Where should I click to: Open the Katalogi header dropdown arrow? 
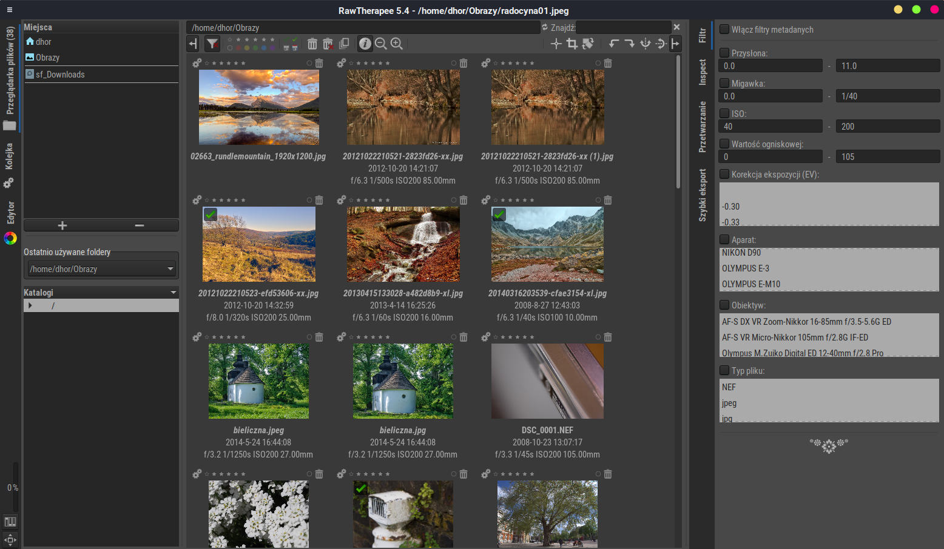pos(174,293)
